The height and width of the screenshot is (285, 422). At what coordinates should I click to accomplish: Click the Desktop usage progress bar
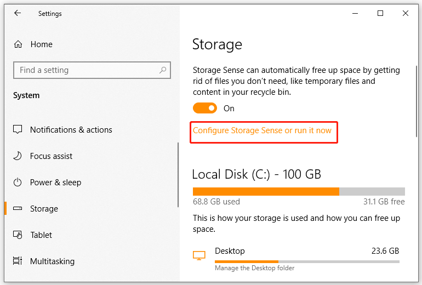point(307,261)
